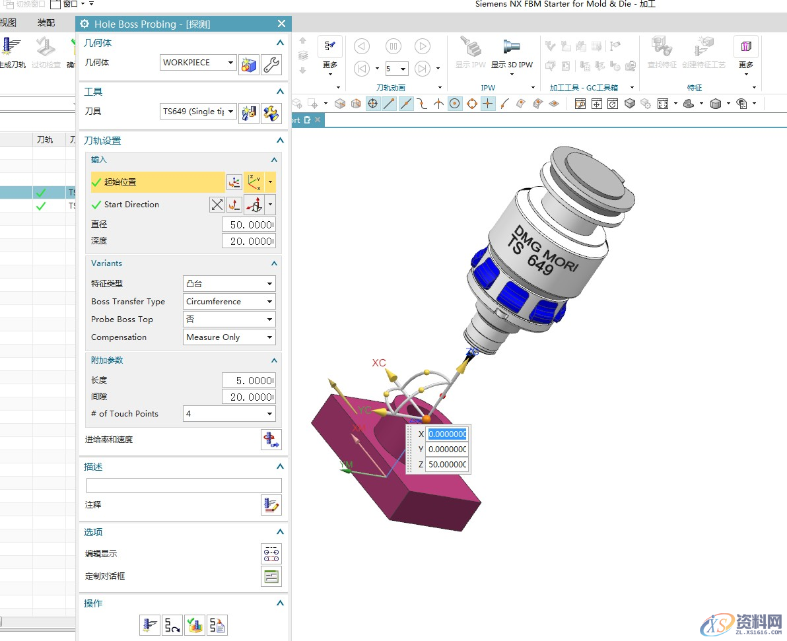Viewport: 787px width, 641px height.
Task: Open the 窗口 menu in title bar
Action: tap(72, 4)
